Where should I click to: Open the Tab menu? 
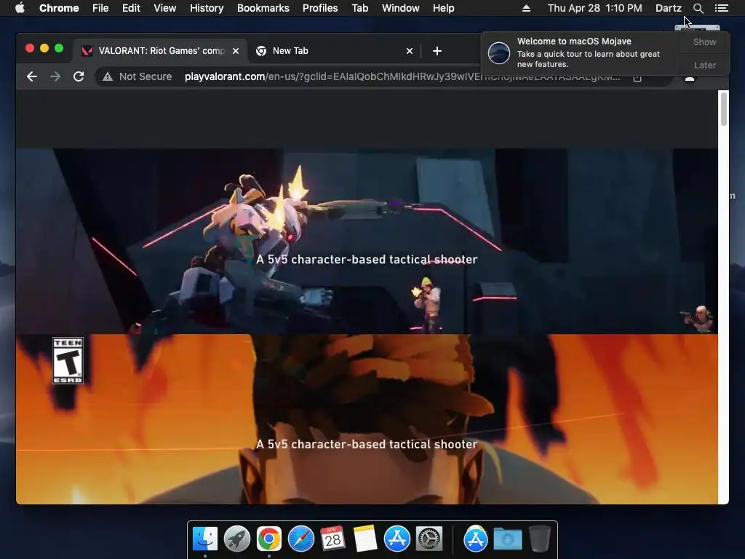(360, 8)
